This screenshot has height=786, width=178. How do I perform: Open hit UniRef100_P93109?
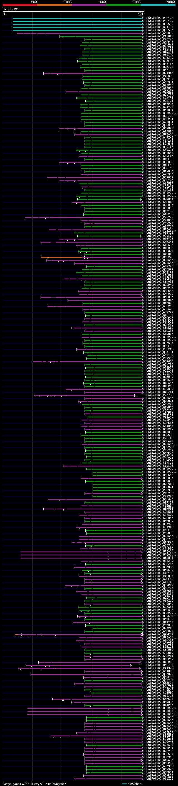point(160,21)
